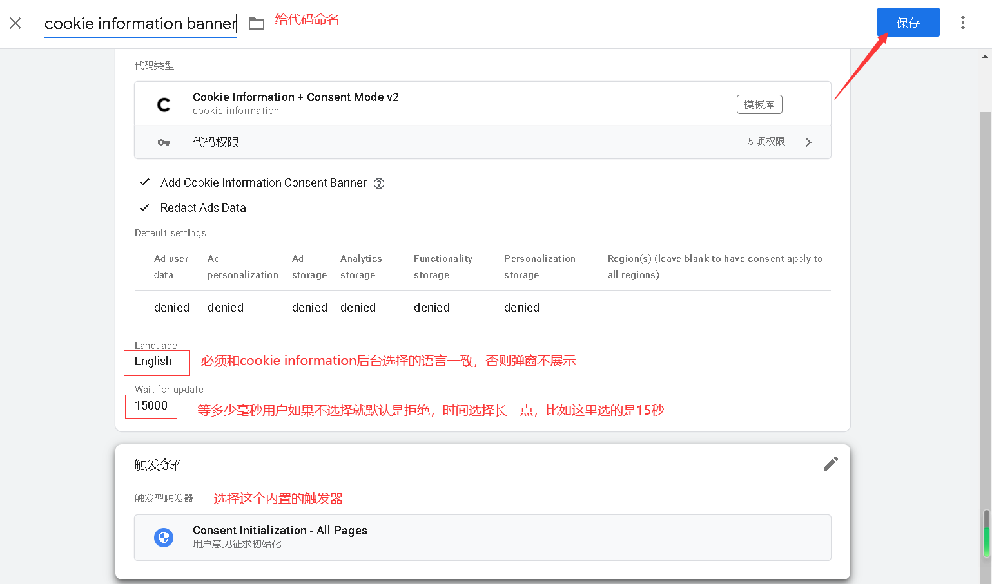Toggle the Redact Ads Data checkmark
Screen dimensions: 992x584
(145, 207)
